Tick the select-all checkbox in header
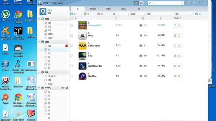This screenshot has height=121, width=216. 71,18
